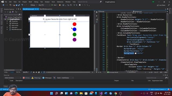Image resolution: width=172 pixels, height=96 pixels.
Task: Click the bookmark toolbar icon
Action: click(x=80, y=5)
